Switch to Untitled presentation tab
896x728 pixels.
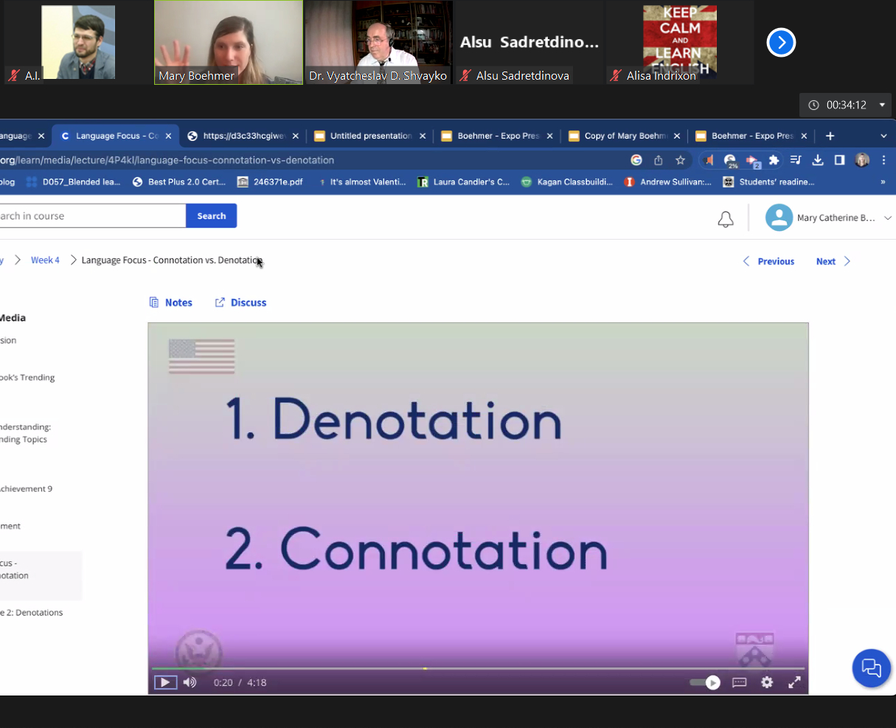[x=369, y=136]
